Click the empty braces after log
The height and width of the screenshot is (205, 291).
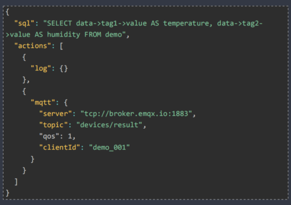(x=64, y=69)
